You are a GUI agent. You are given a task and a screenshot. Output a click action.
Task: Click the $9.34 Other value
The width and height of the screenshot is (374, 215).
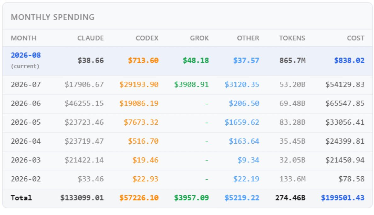tap(248, 160)
